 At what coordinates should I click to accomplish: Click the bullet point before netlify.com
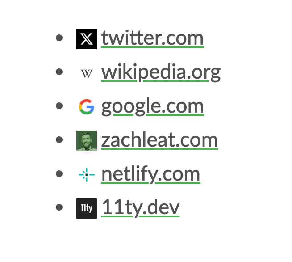[59, 173]
